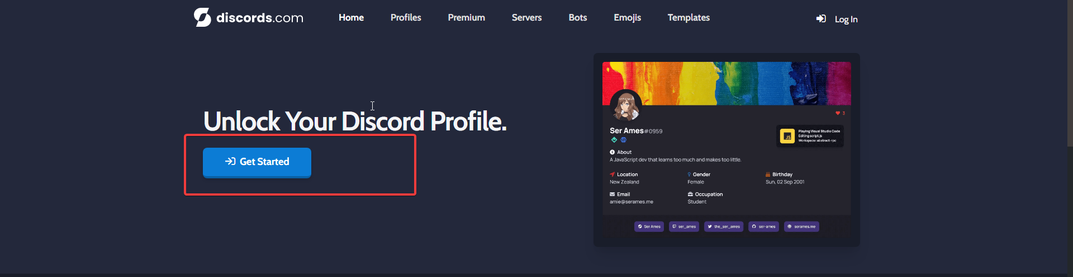The image size is (1073, 277).
Task: Open the Bots section
Action: pos(577,18)
